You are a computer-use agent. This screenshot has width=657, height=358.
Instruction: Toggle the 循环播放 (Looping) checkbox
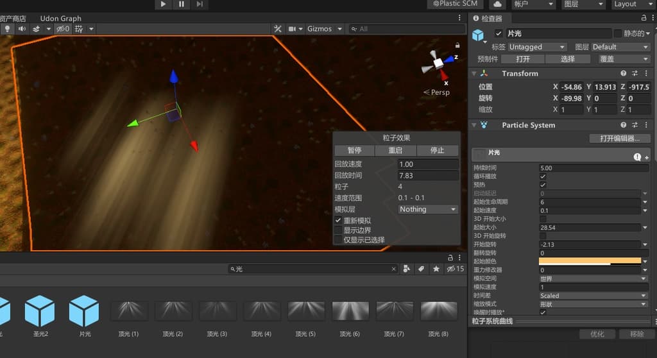point(543,176)
